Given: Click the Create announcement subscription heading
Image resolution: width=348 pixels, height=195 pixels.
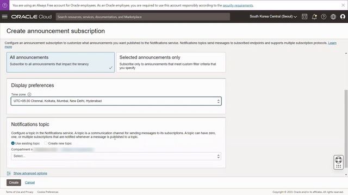Looking at the screenshot, I should 55,31.
